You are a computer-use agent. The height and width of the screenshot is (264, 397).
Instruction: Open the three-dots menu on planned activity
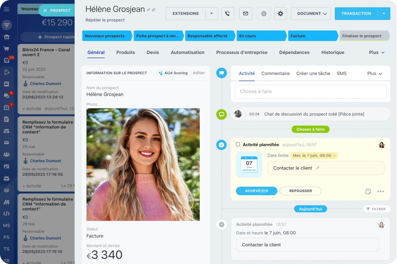click(380, 191)
